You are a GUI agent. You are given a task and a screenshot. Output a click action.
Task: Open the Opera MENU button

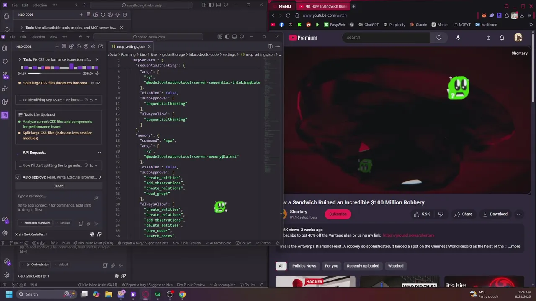pos(281,6)
